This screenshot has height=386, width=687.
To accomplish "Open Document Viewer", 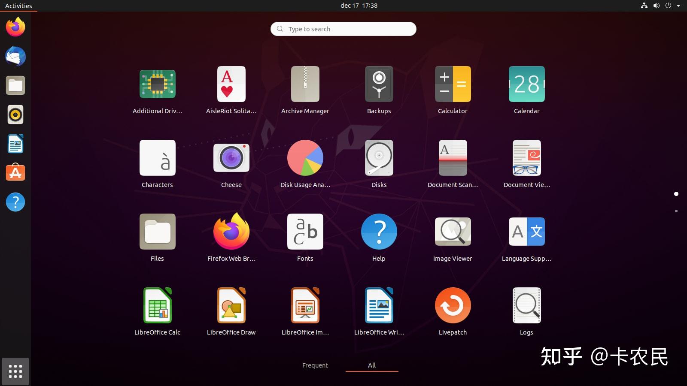I will [x=527, y=158].
